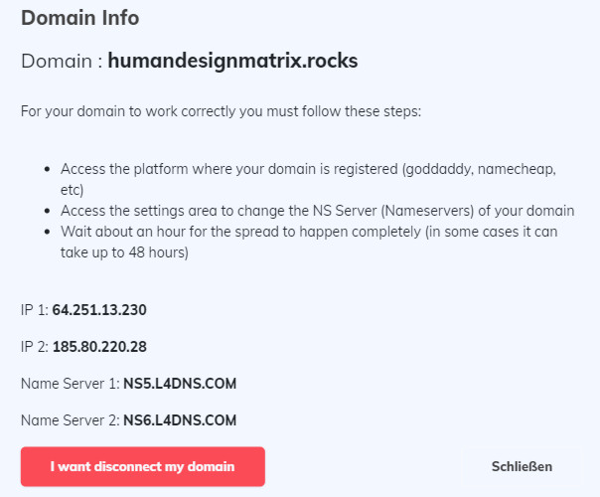The height and width of the screenshot is (497, 600).
Task: Click the 'IP 2:' label
Action: coord(35,347)
